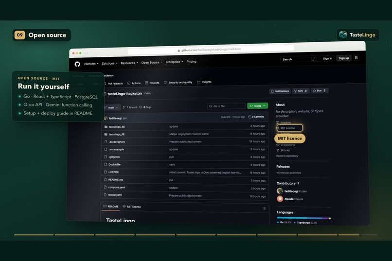This screenshot has width=392, height=261.
Task: Switch to the Projects tab
Action: click(x=152, y=83)
